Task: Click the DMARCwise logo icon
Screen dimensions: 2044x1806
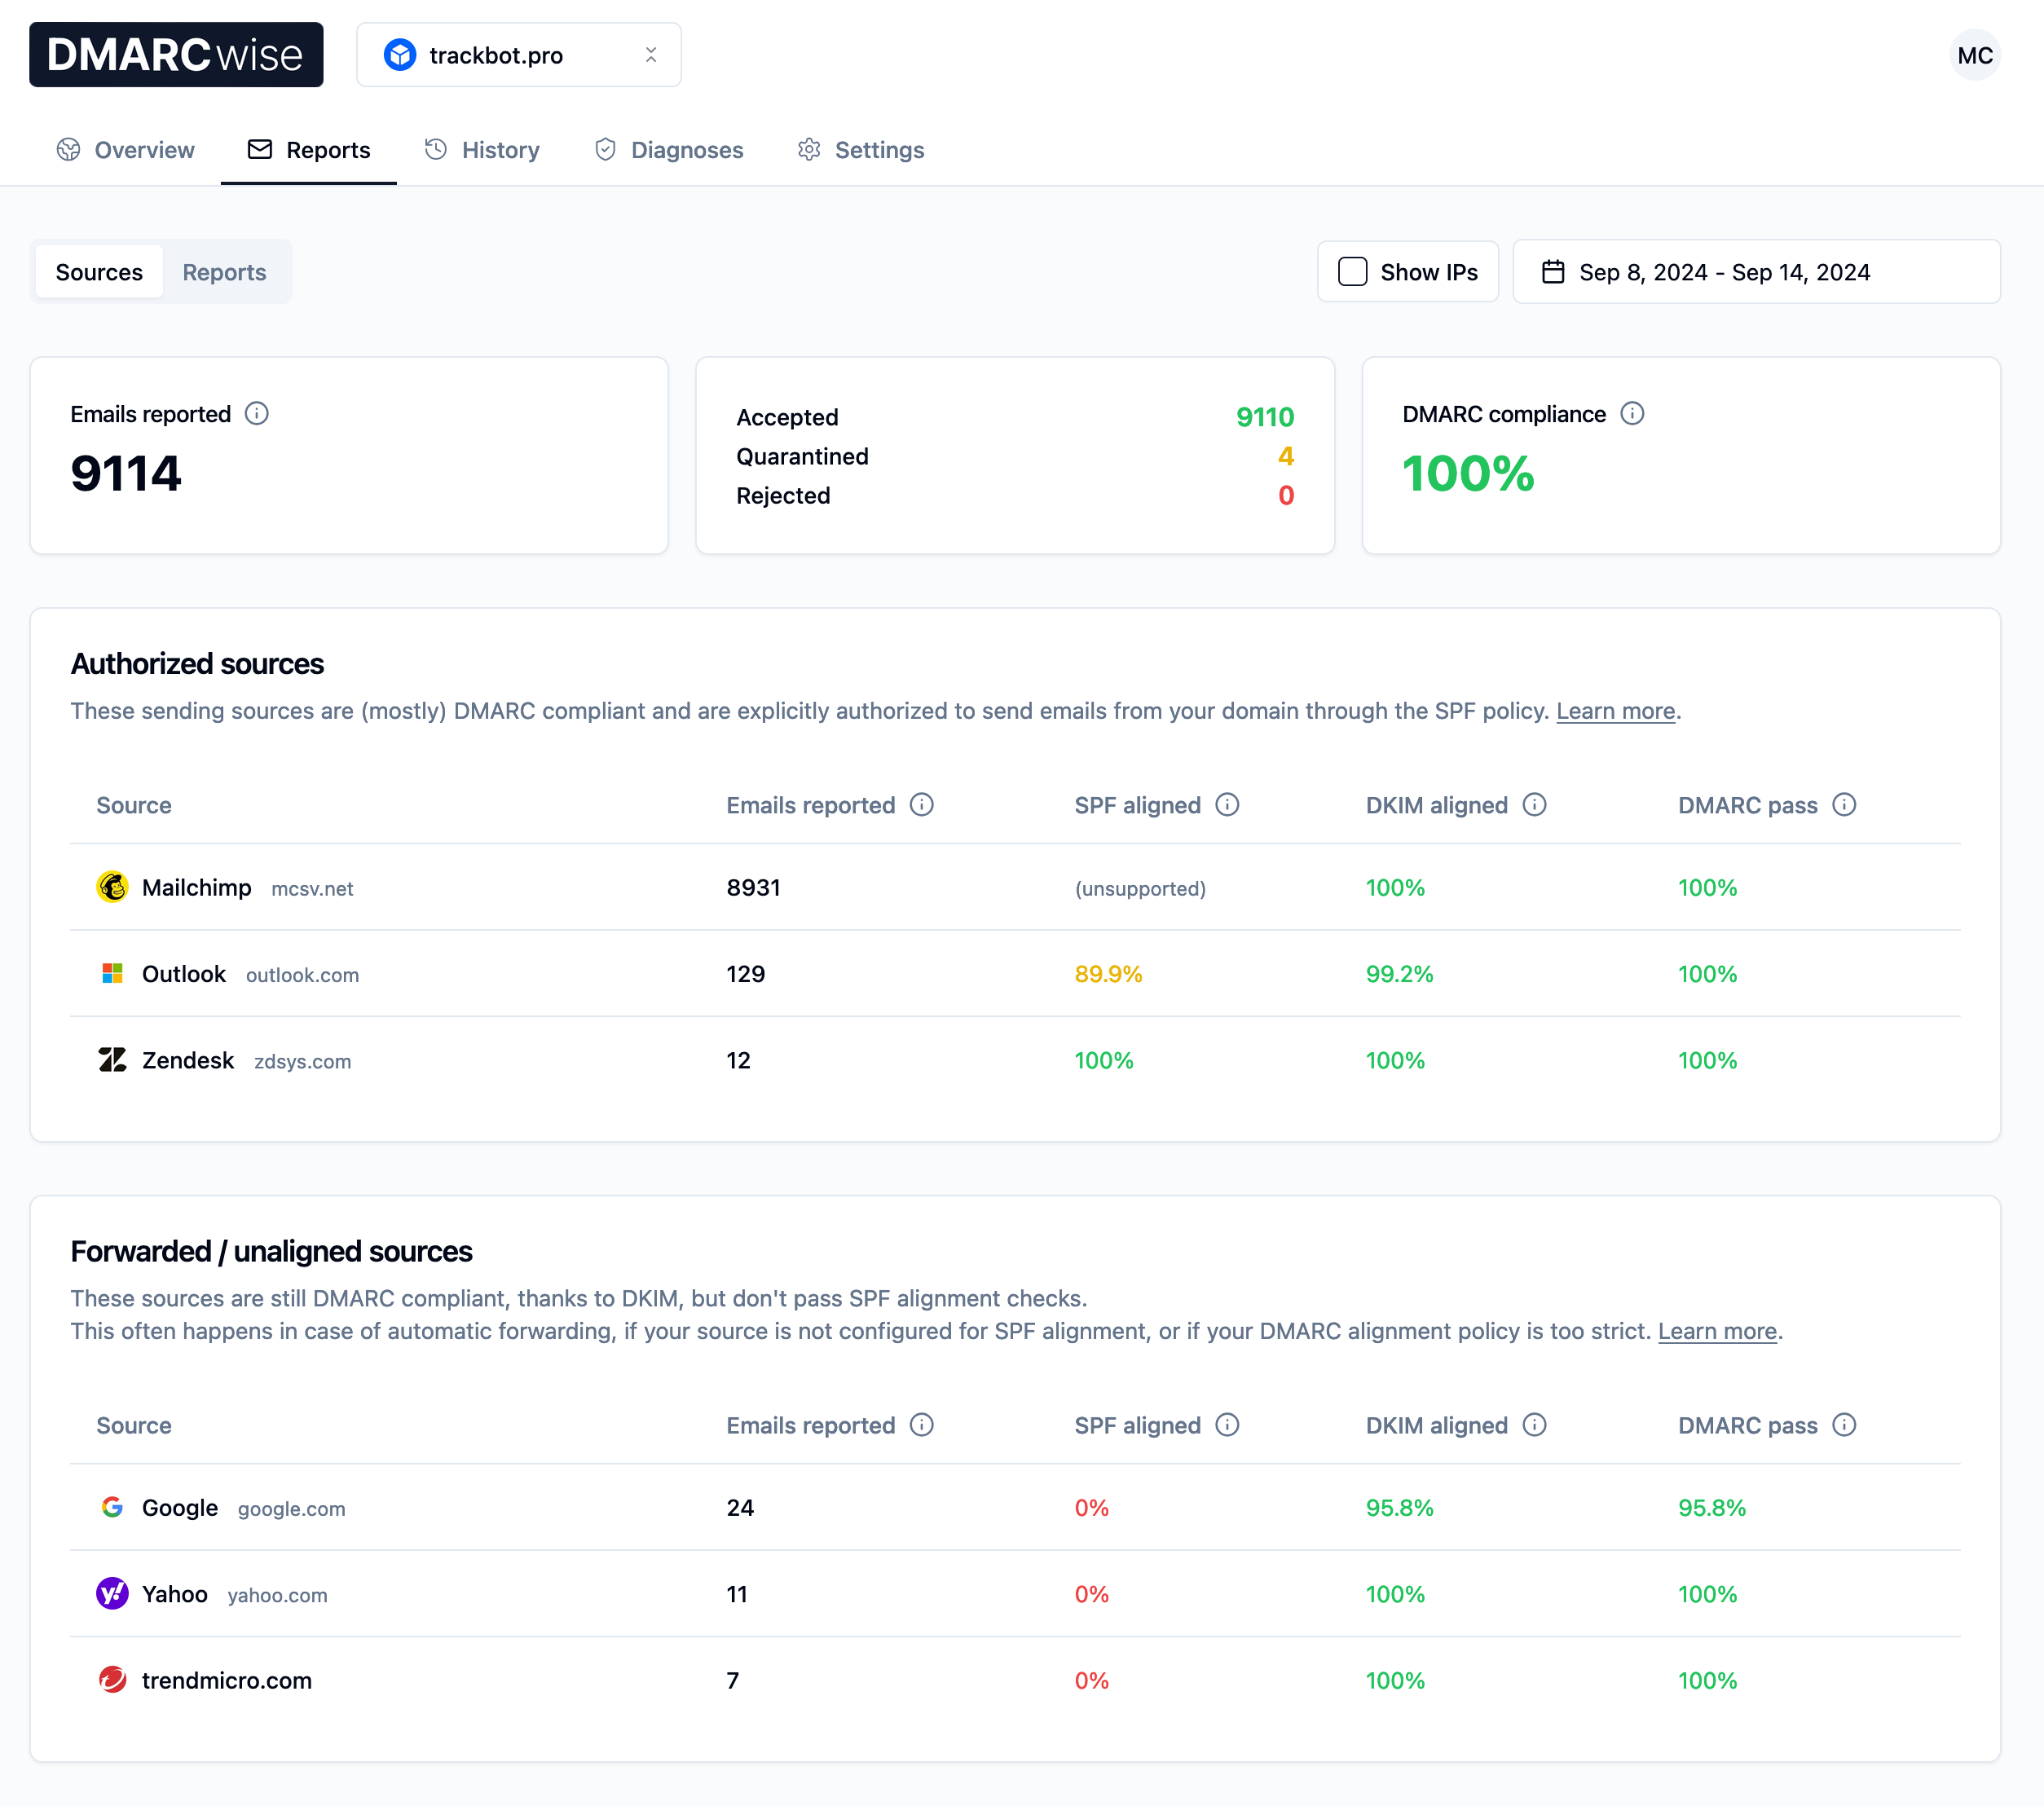Action: (x=181, y=54)
